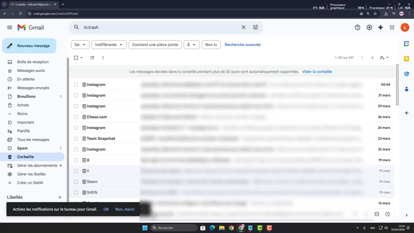Accept notifications with OK
The height and width of the screenshot is (233, 414).
tap(106, 209)
